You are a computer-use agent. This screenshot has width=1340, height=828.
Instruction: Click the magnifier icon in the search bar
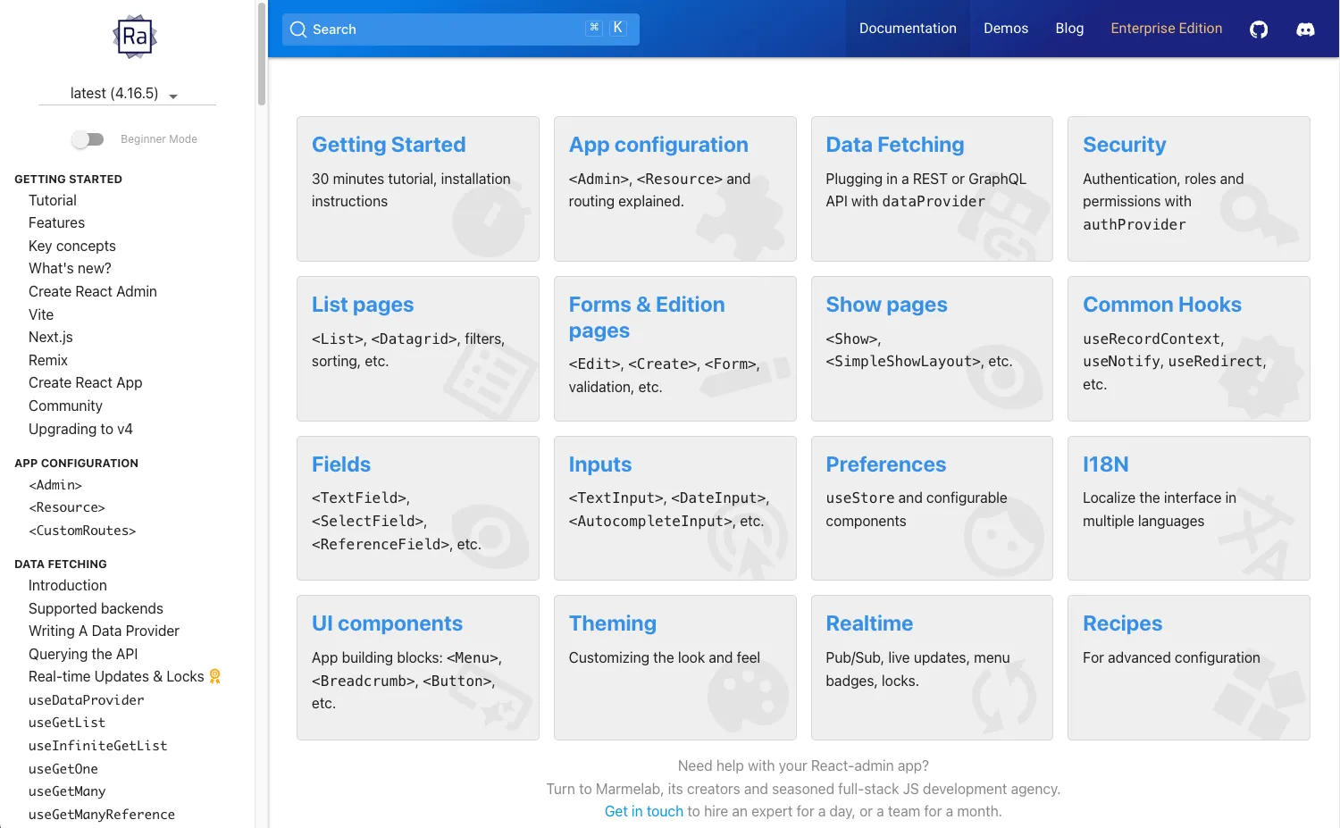click(298, 29)
